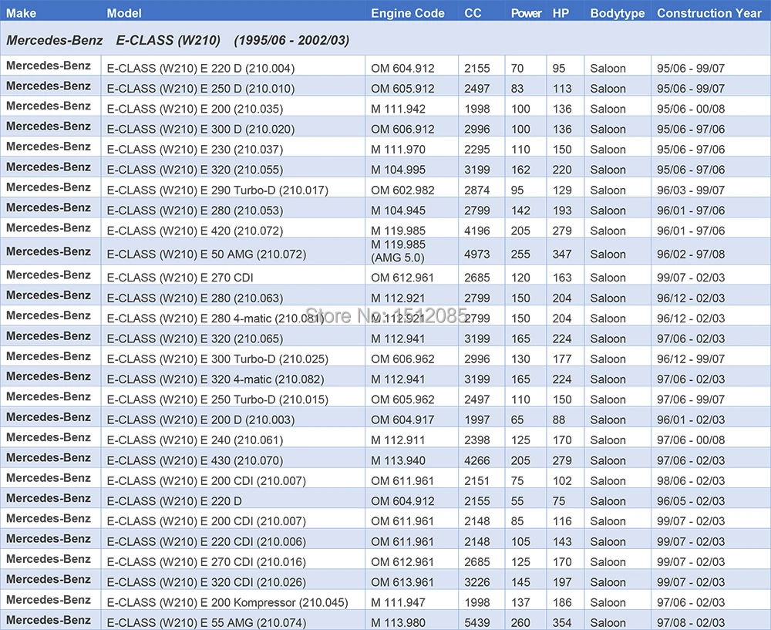Click power value 255
Viewport: 771px width, 630px height.
(520, 254)
